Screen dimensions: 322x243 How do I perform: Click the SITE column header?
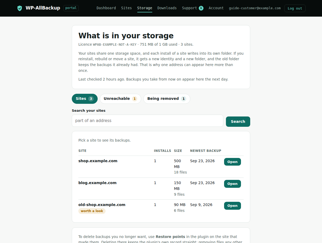point(82,151)
